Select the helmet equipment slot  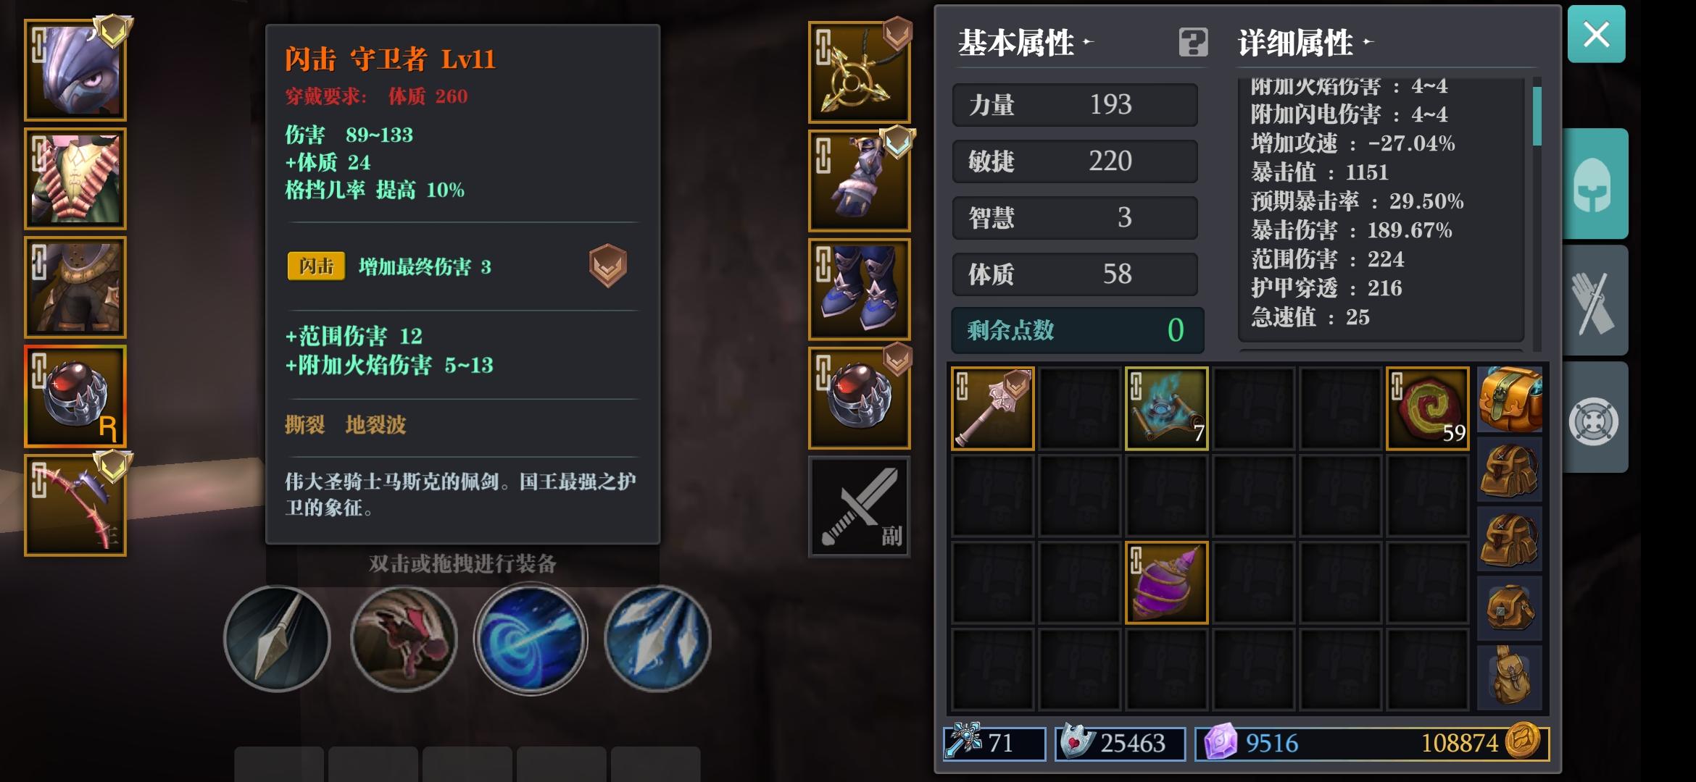(75, 70)
